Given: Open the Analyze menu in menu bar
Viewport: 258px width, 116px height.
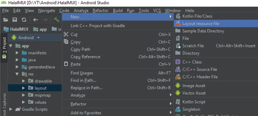Looking at the screenshot, I should tap(81, 10).
